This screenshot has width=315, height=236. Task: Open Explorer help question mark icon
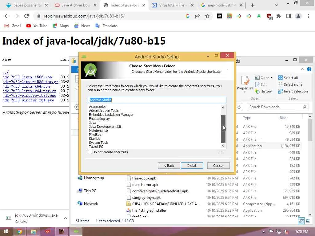pos(309,69)
